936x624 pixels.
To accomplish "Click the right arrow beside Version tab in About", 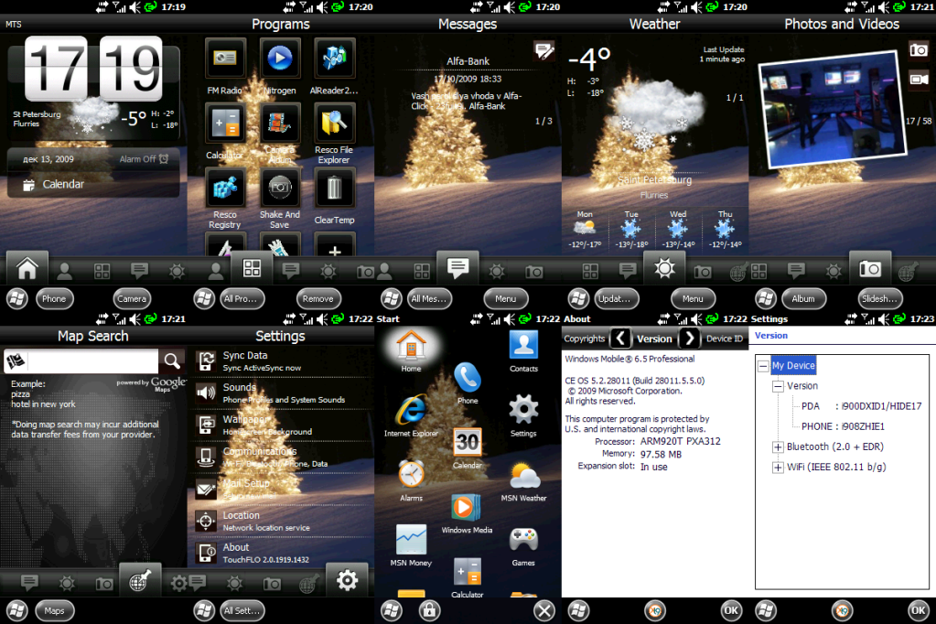I will tap(690, 339).
